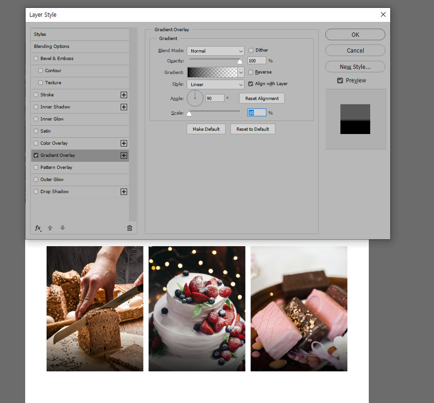Screen dimensions: 434x403
Task: Select Styles in the left list
Action: pyautogui.click(x=80, y=34)
